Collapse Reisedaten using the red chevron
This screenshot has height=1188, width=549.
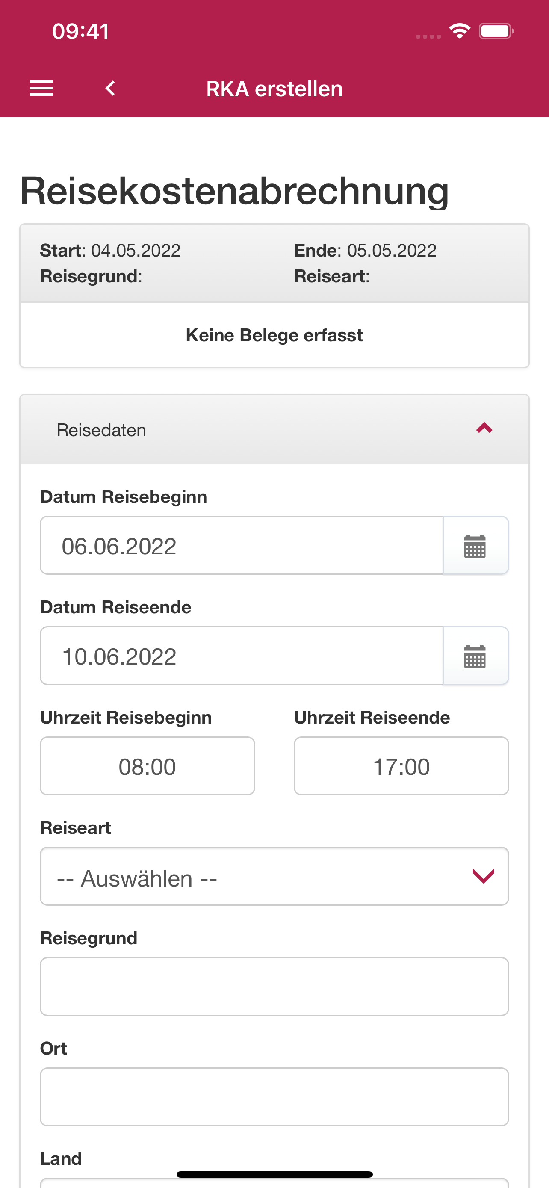click(484, 429)
